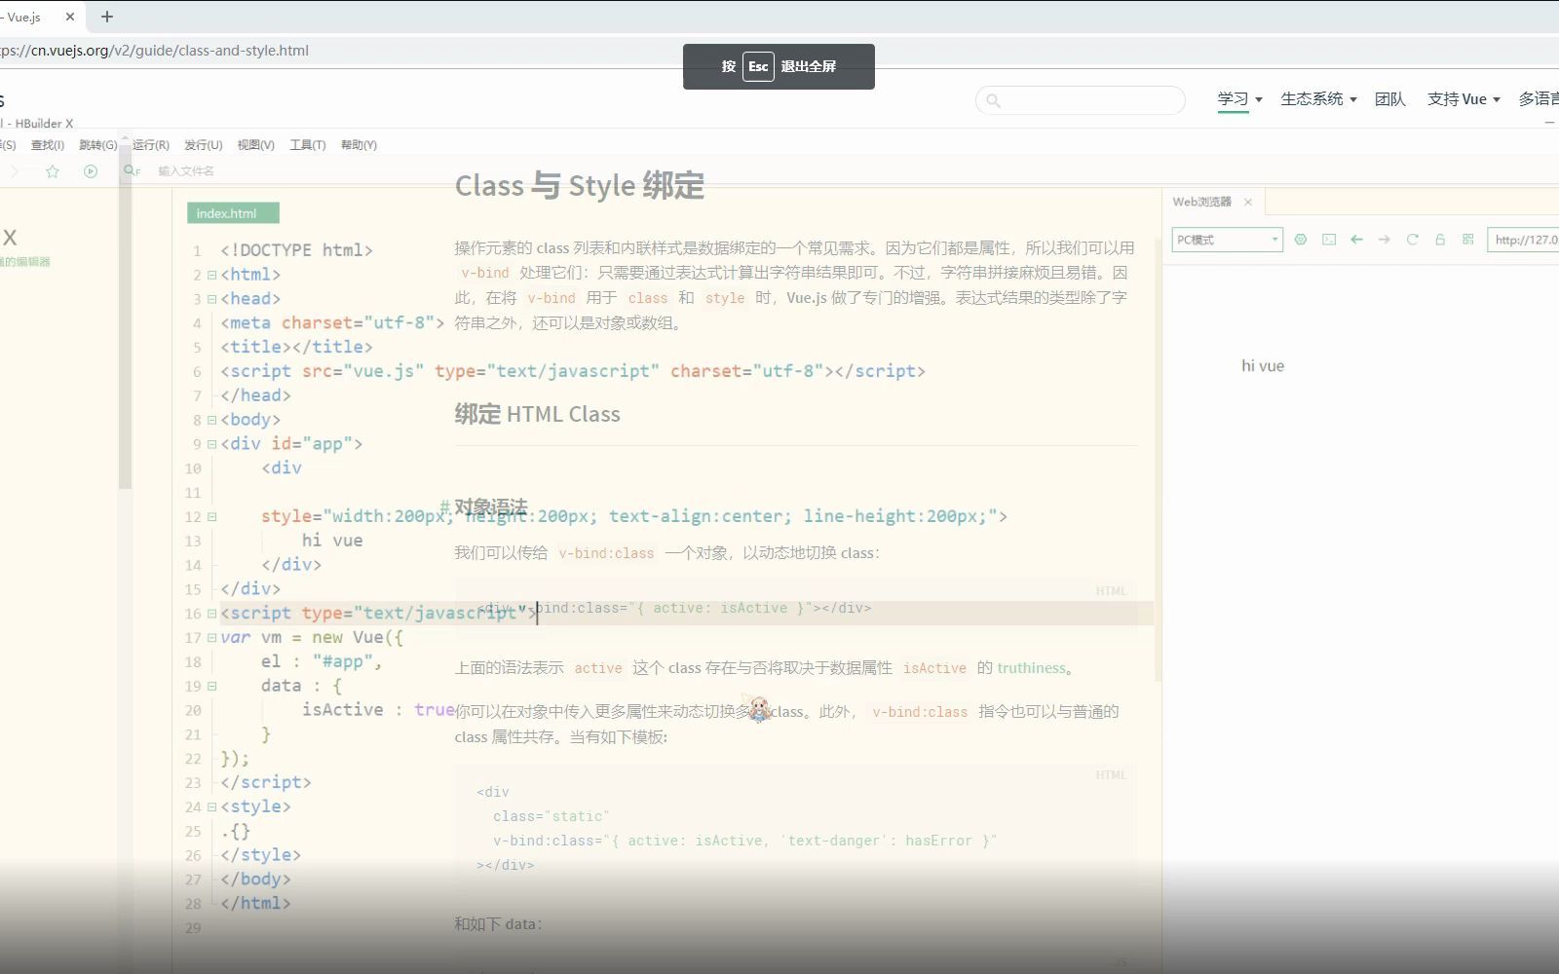Open the 查找(I) menu
This screenshot has height=974, width=1559.
tap(47, 145)
